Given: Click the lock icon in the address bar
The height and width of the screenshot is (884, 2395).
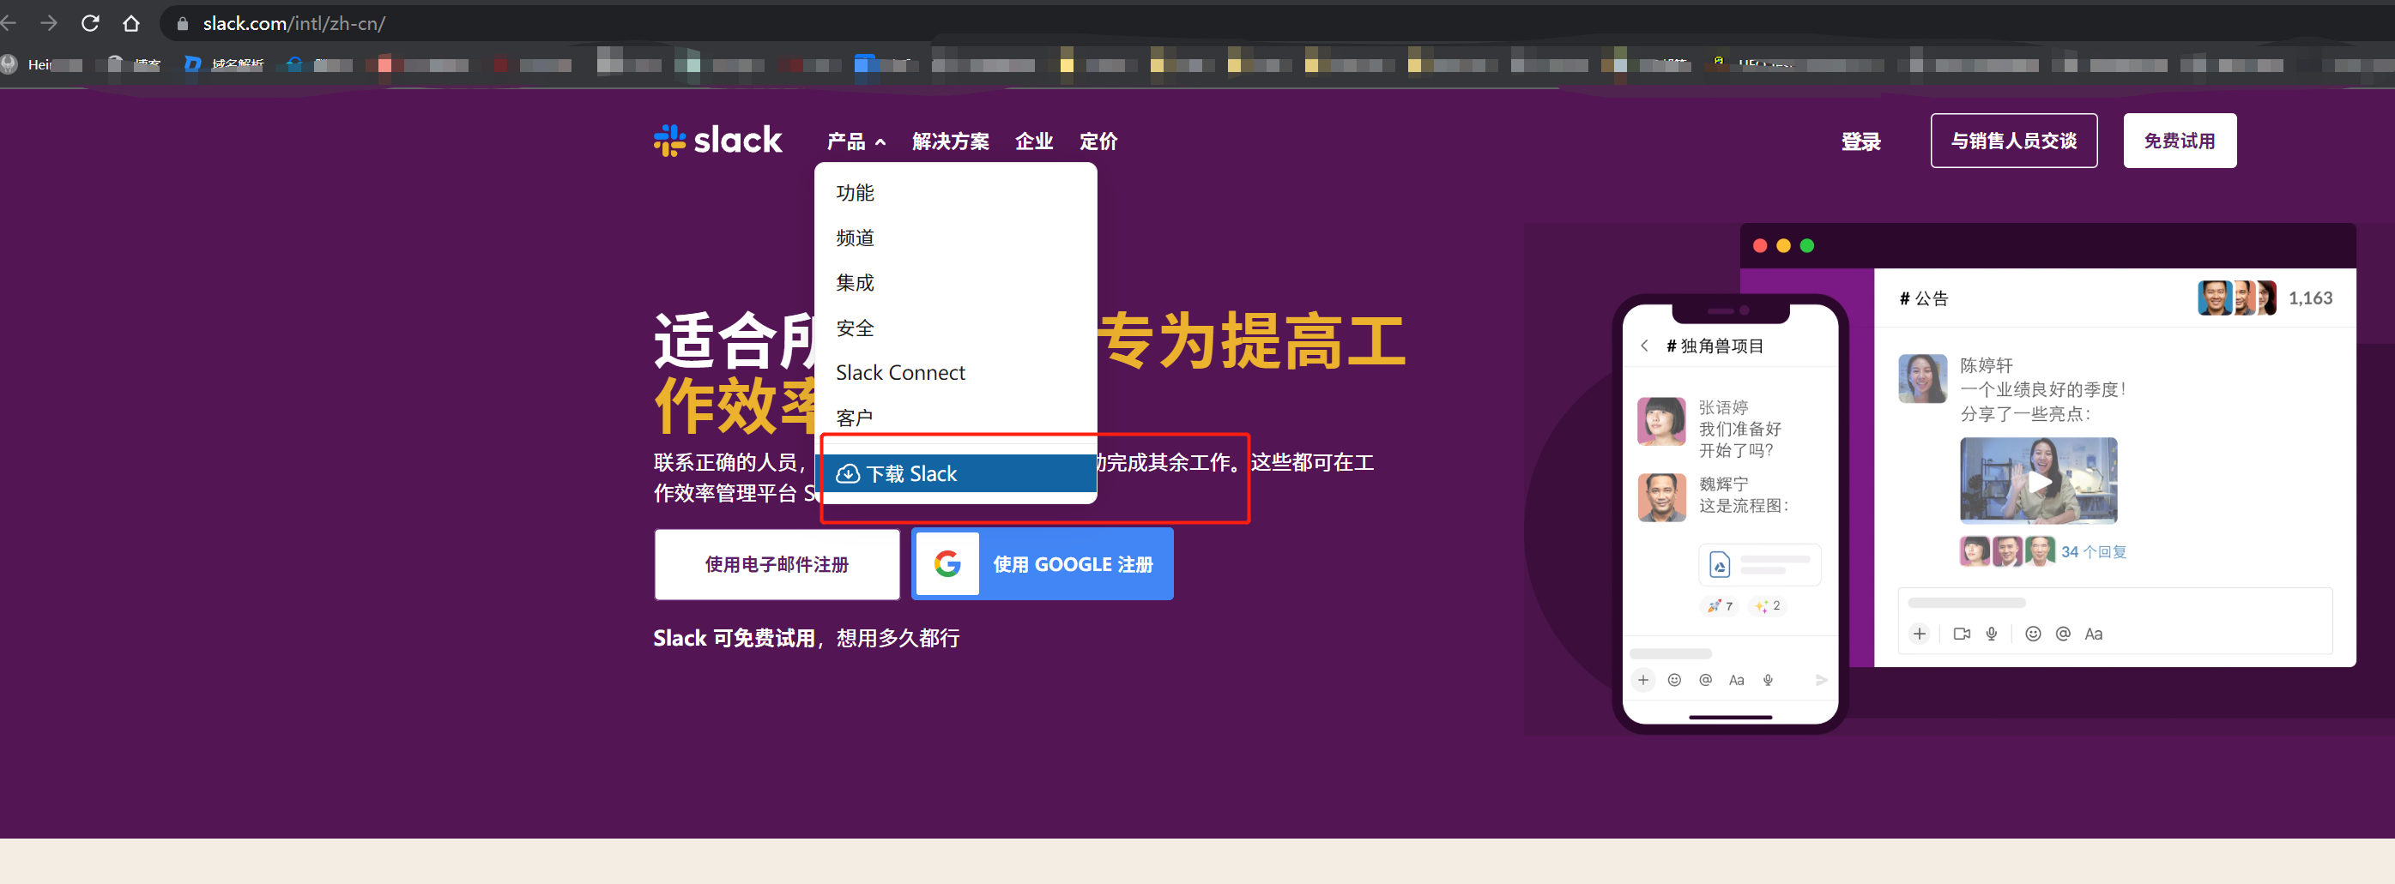Looking at the screenshot, I should pyautogui.click(x=182, y=23).
